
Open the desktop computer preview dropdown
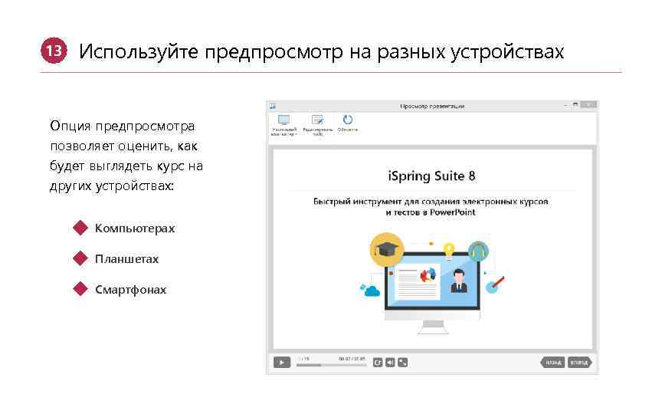[x=283, y=125]
